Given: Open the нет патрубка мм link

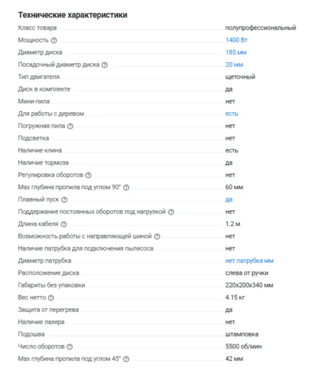Looking at the screenshot, I should tap(250, 261).
